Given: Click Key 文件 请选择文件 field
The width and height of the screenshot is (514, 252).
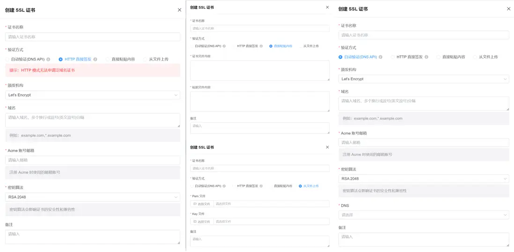Looking at the screenshot, I should [x=272, y=221].
